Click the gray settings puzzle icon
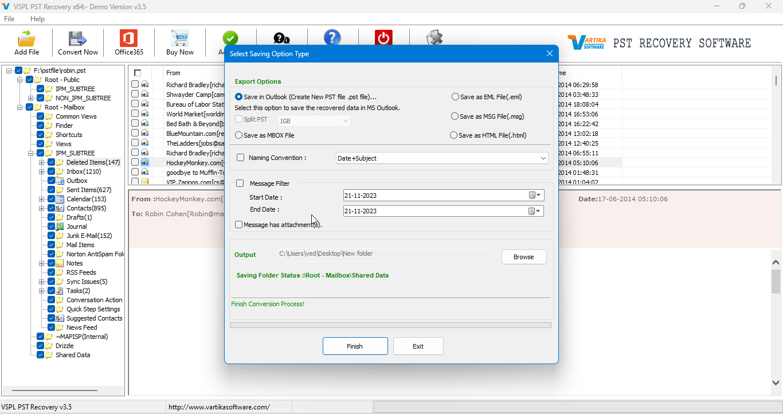783x414 pixels. point(434,38)
